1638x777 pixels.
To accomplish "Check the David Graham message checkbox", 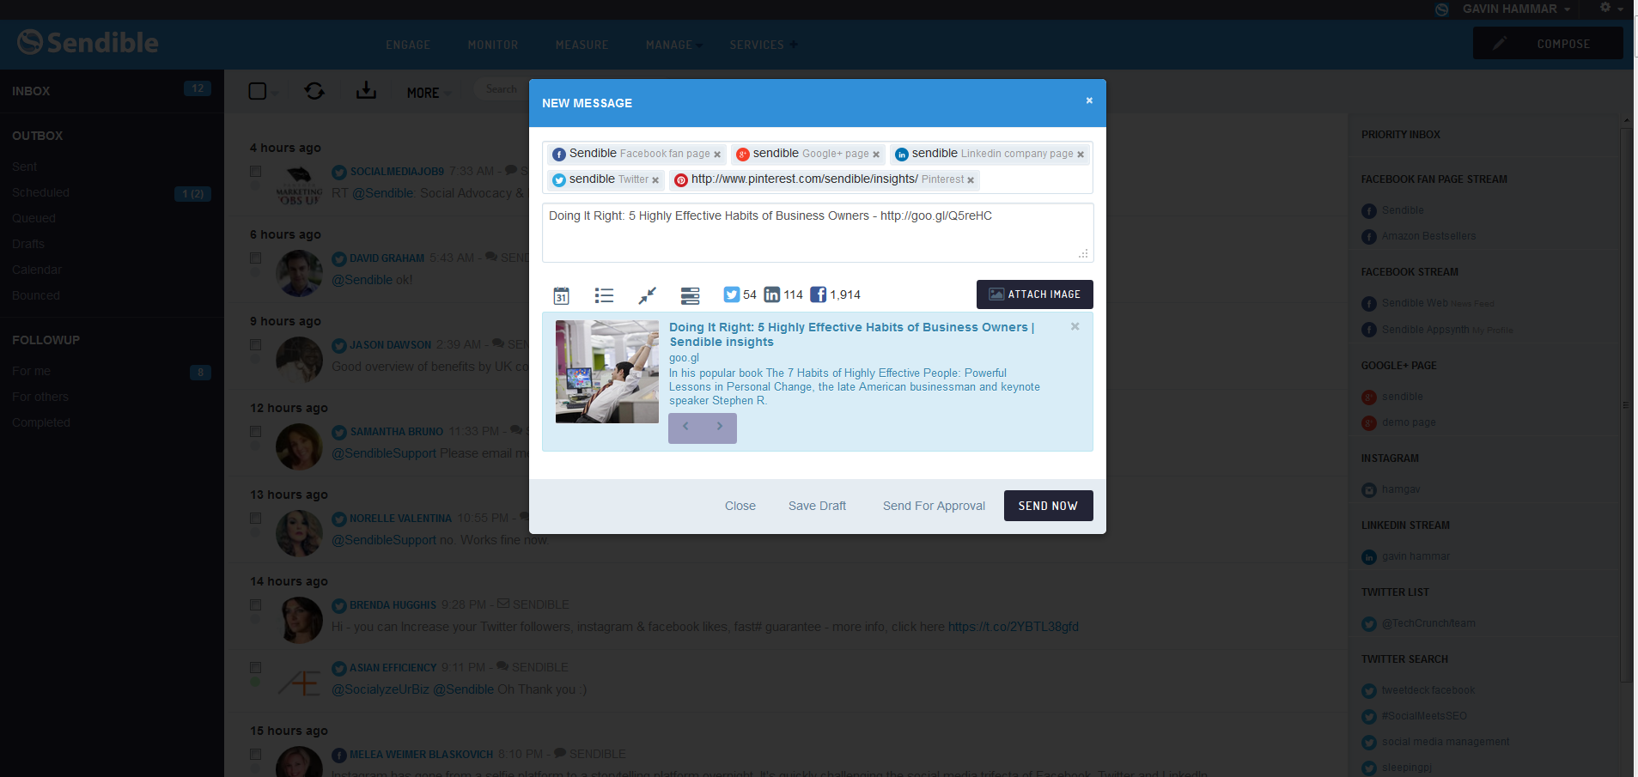I will pos(255,258).
